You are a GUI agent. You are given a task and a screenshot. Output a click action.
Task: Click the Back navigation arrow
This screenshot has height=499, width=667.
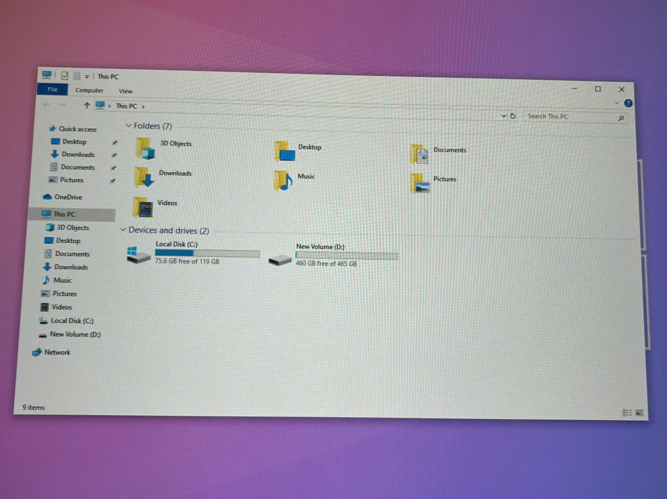click(x=47, y=105)
